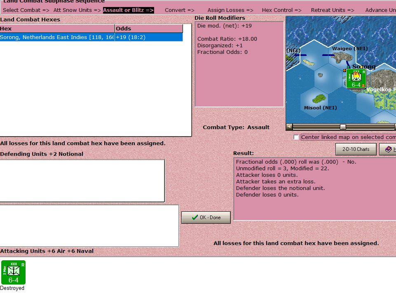Click the Fractional Odds: 0 modifier line
The width and height of the screenshot is (396, 294).
coord(222,52)
